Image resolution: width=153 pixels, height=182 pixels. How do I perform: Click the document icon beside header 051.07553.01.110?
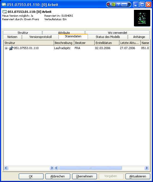5,12
